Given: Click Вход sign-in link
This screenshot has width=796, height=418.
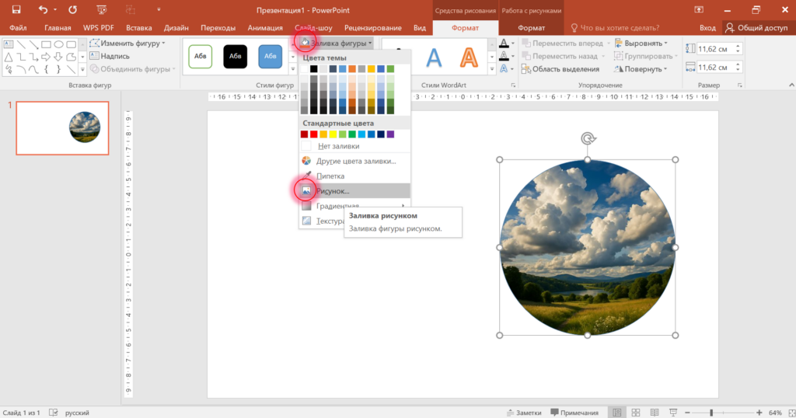Looking at the screenshot, I should coord(707,28).
